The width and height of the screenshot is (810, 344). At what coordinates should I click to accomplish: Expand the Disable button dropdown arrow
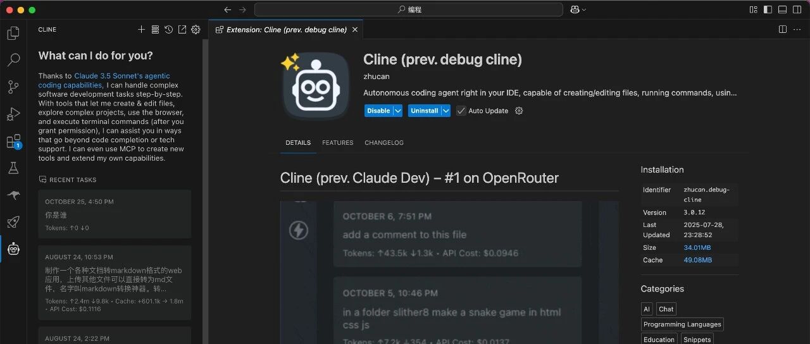pyautogui.click(x=397, y=111)
